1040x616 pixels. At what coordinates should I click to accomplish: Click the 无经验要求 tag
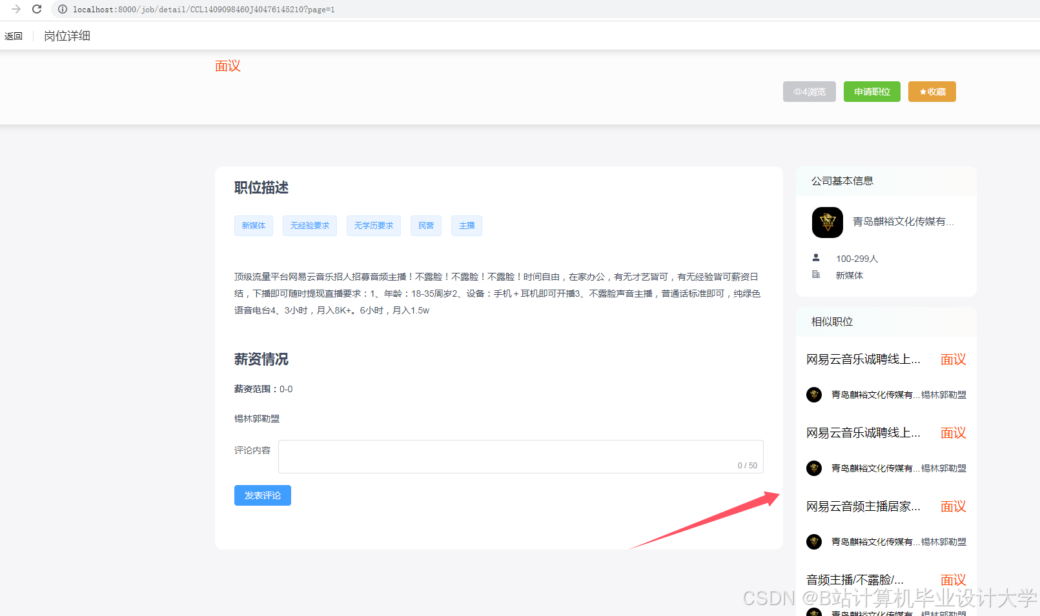310,226
